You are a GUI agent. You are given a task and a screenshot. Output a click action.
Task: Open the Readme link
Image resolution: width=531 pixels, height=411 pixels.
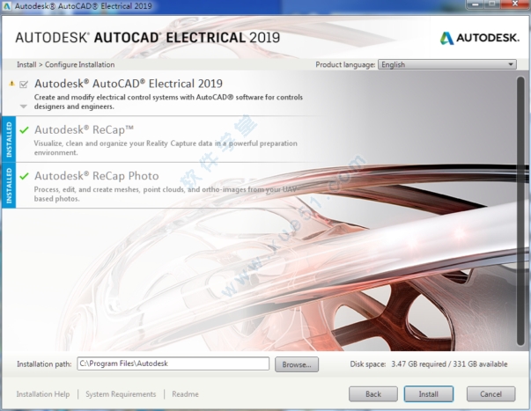tap(185, 394)
